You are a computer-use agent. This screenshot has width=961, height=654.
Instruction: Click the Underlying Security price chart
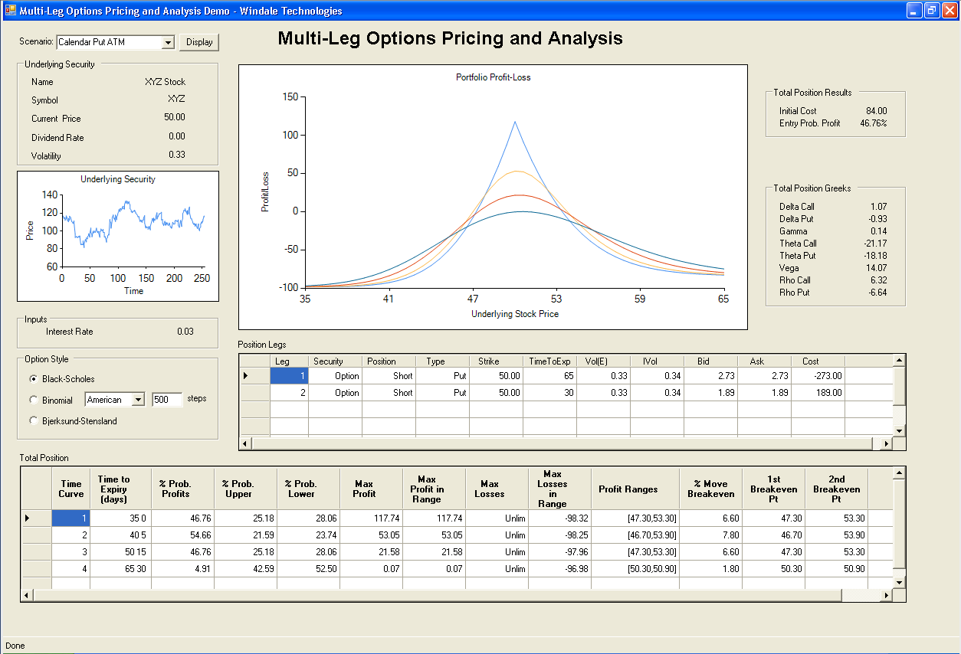pos(118,236)
